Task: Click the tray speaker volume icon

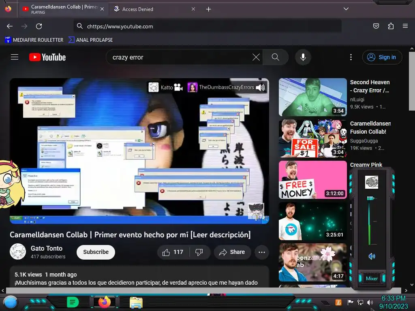Action: 370,302
